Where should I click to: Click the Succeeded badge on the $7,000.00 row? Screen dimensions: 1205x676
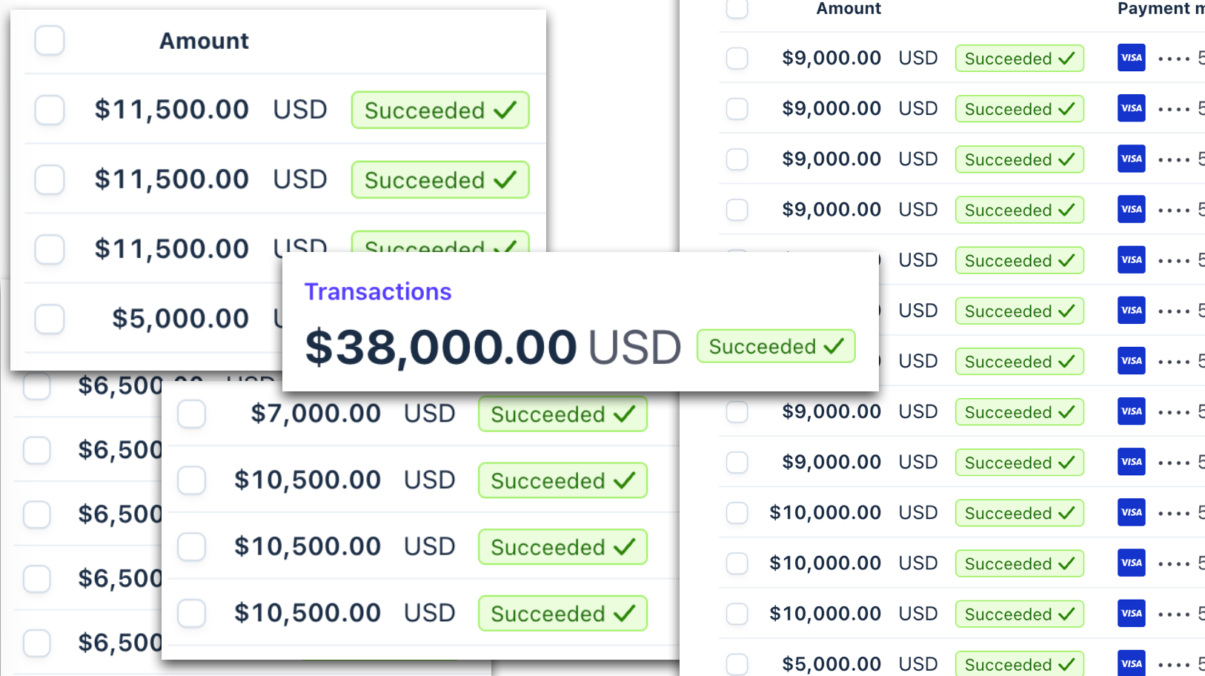point(562,414)
